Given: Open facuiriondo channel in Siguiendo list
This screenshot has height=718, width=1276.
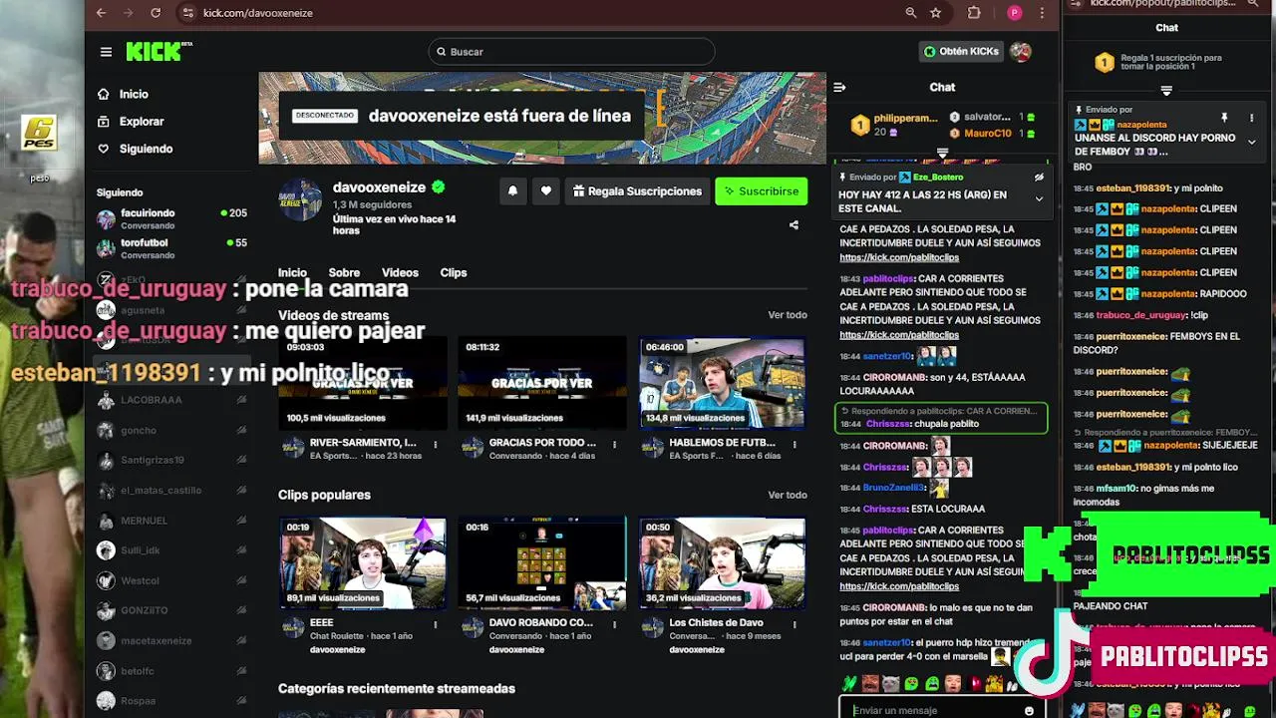Looking at the screenshot, I should [x=171, y=219].
